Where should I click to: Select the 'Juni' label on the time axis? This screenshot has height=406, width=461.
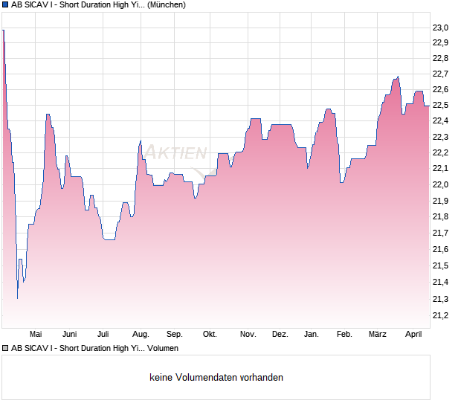point(70,334)
